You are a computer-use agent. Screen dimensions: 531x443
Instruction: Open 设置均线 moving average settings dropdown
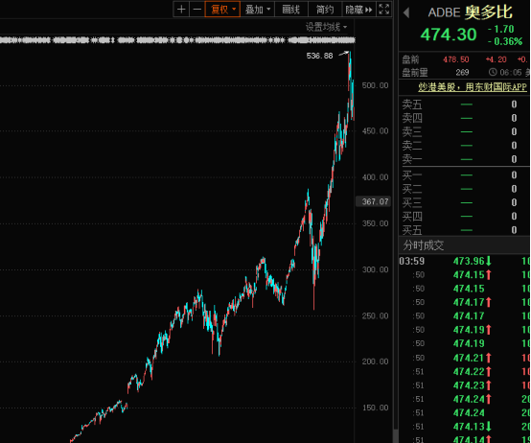click(326, 27)
